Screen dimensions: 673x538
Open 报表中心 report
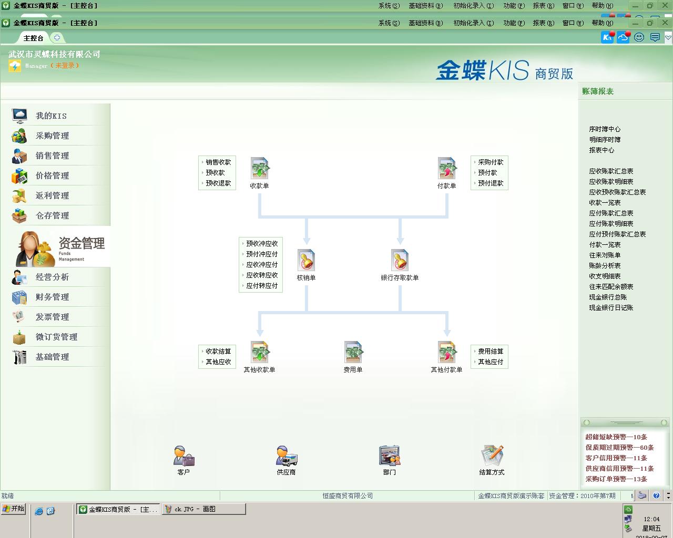tap(601, 150)
